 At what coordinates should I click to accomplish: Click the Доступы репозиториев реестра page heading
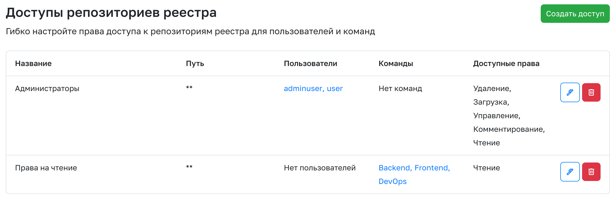point(111,12)
